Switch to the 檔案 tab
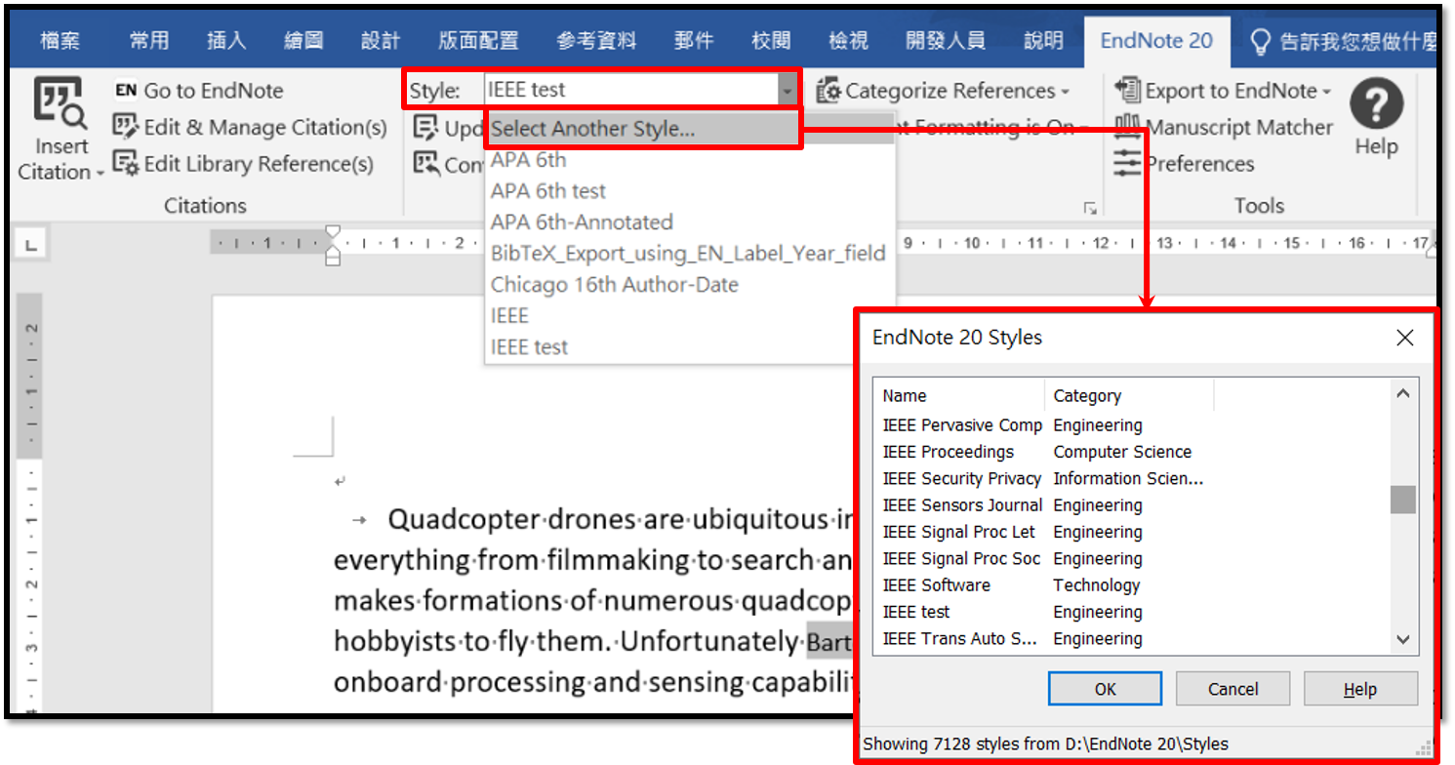This screenshot has height=765, width=1455. (x=61, y=41)
